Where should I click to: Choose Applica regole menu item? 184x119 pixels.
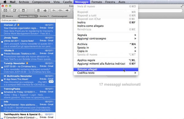[x=106, y=60]
